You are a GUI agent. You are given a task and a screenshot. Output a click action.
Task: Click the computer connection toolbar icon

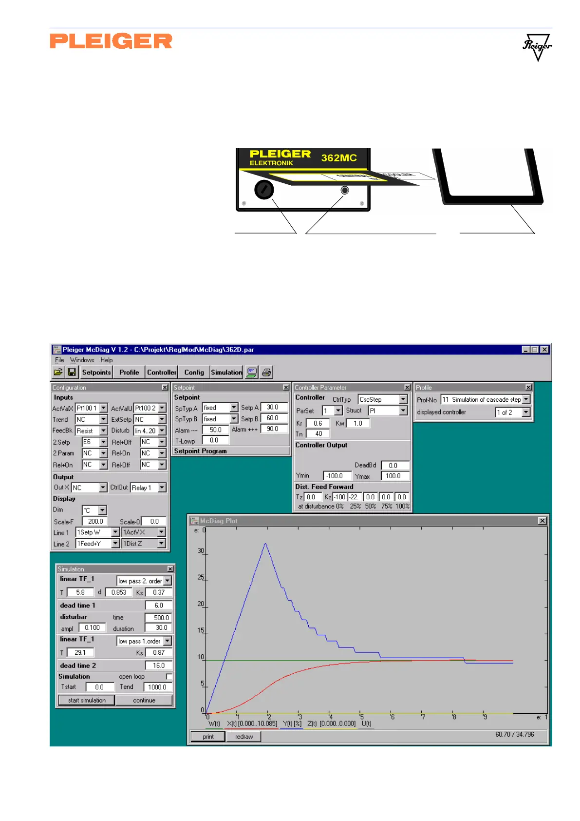pyautogui.click(x=252, y=372)
